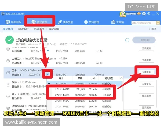Click the 会员享特权 VIP badge
Image resolution: width=161 pixels, height=129 pixels.
coord(128,14)
